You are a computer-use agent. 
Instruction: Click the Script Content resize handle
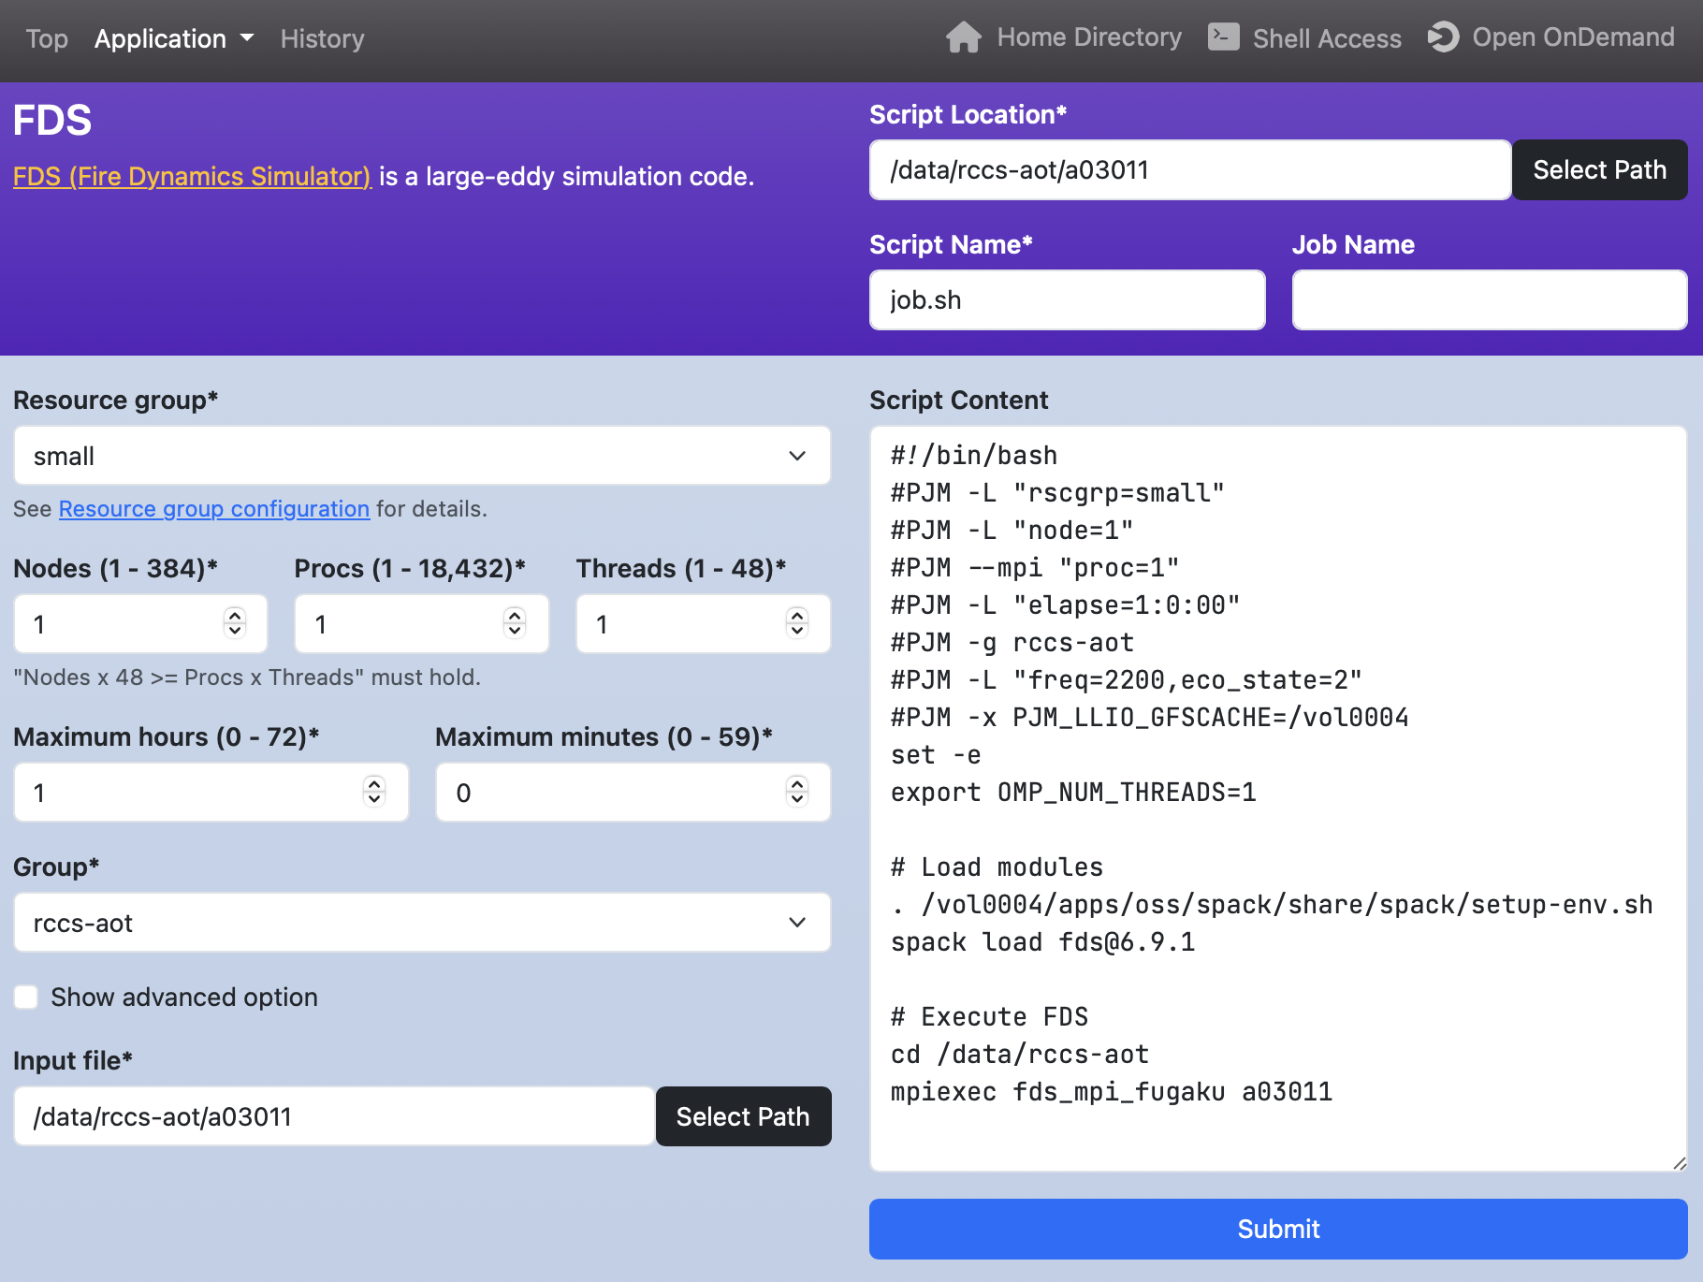1680,1163
